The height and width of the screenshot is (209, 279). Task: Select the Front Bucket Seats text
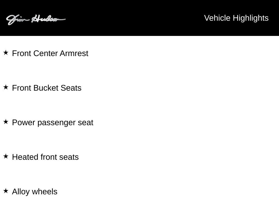click(x=47, y=88)
